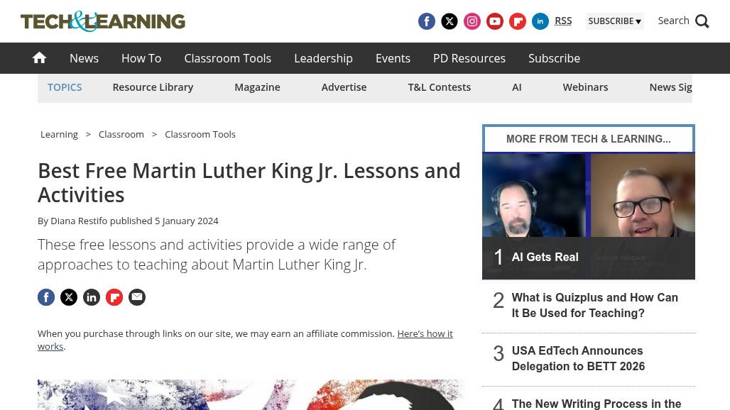This screenshot has height=410, width=730.
Task: Open the YouTube channel icon
Action: point(495,21)
